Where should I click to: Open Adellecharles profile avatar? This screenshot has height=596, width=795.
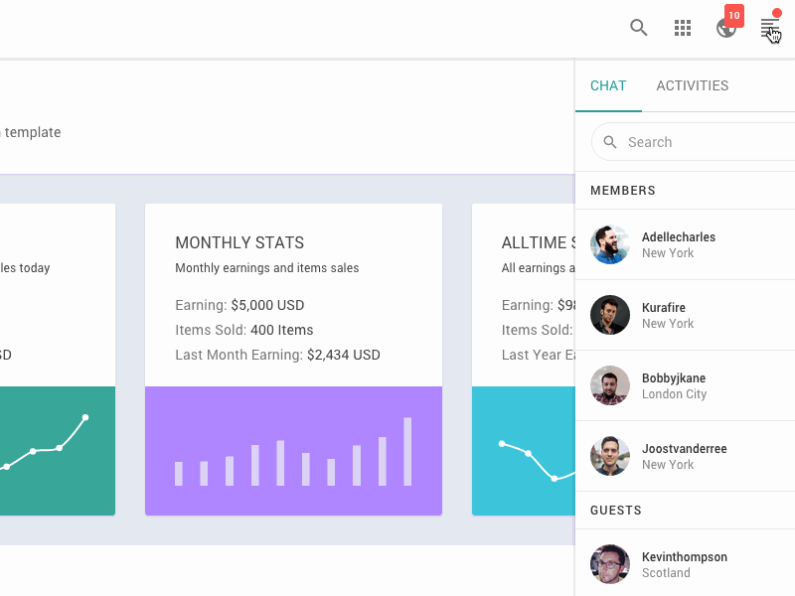click(x=609, y=244)
